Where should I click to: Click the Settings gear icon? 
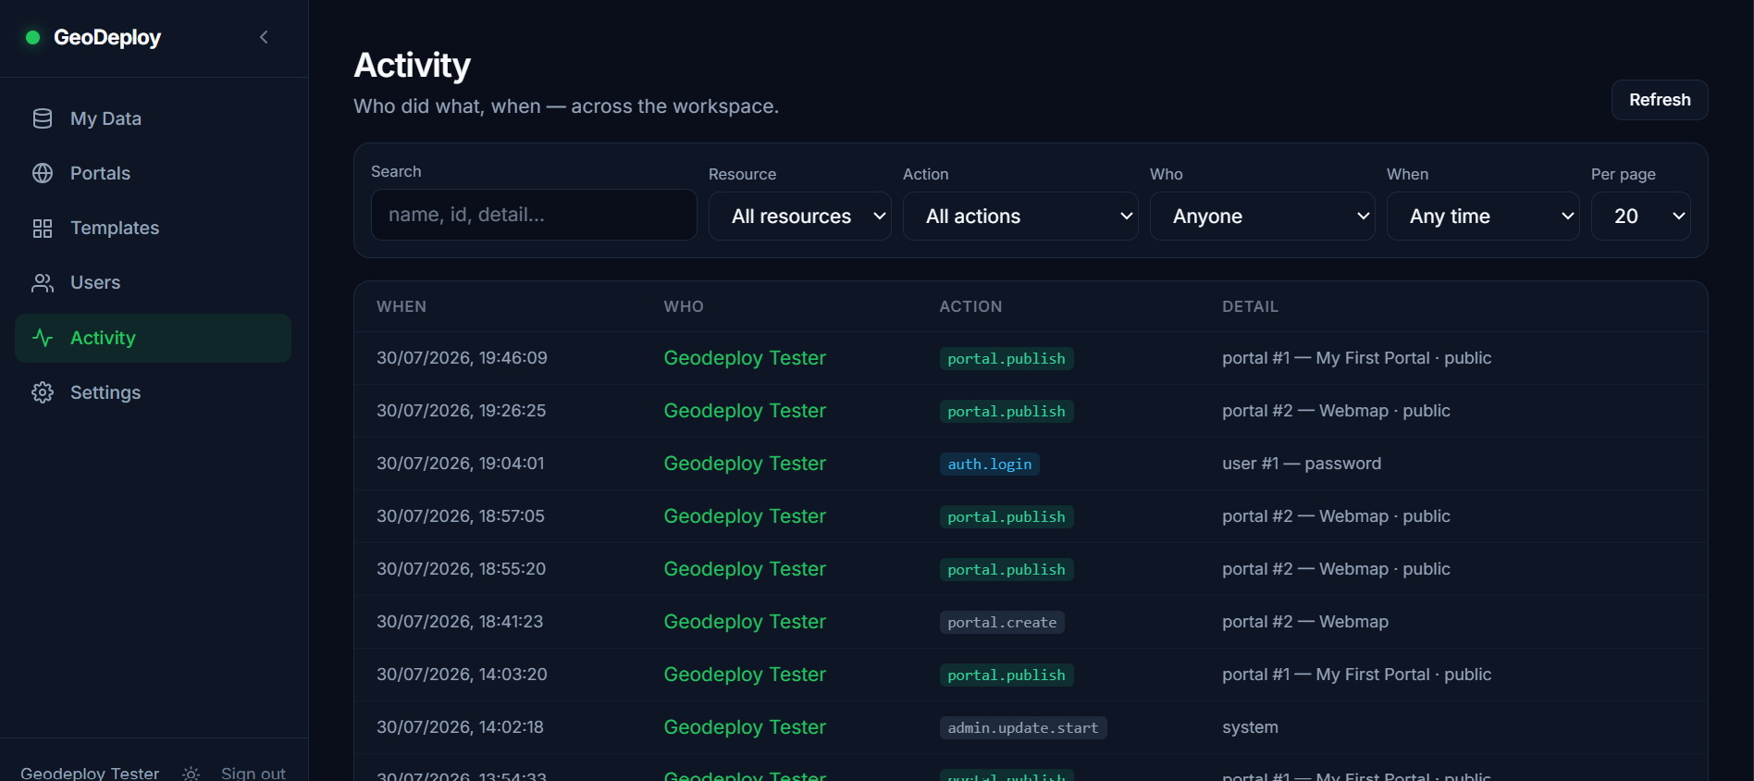43,392
